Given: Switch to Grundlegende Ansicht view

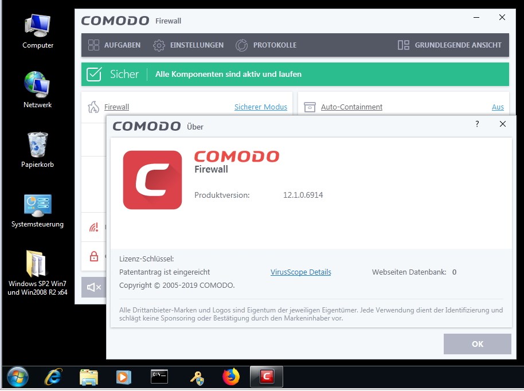Looking at the screenshot, I should point(449,45).
